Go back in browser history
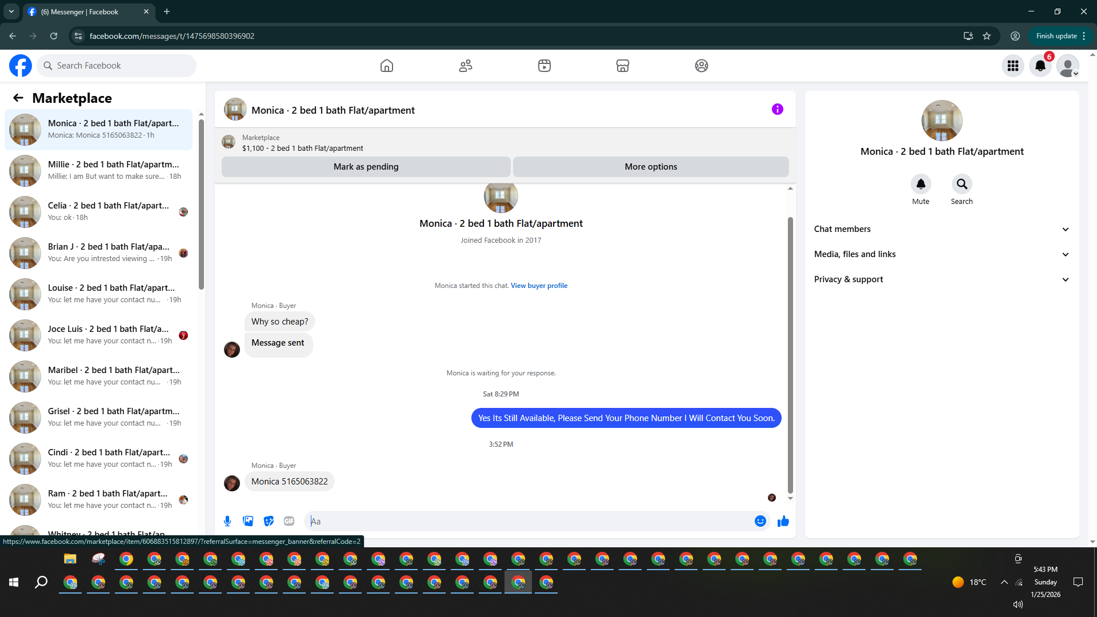This screenshot has height=617, width=1097. click(x=13, y=36)
